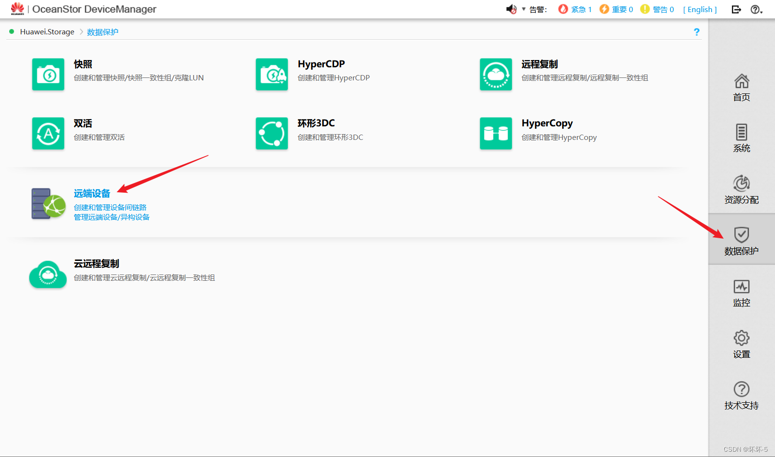
Task: Click the 双活 active-active icon
Action: [x=48, y=134]
